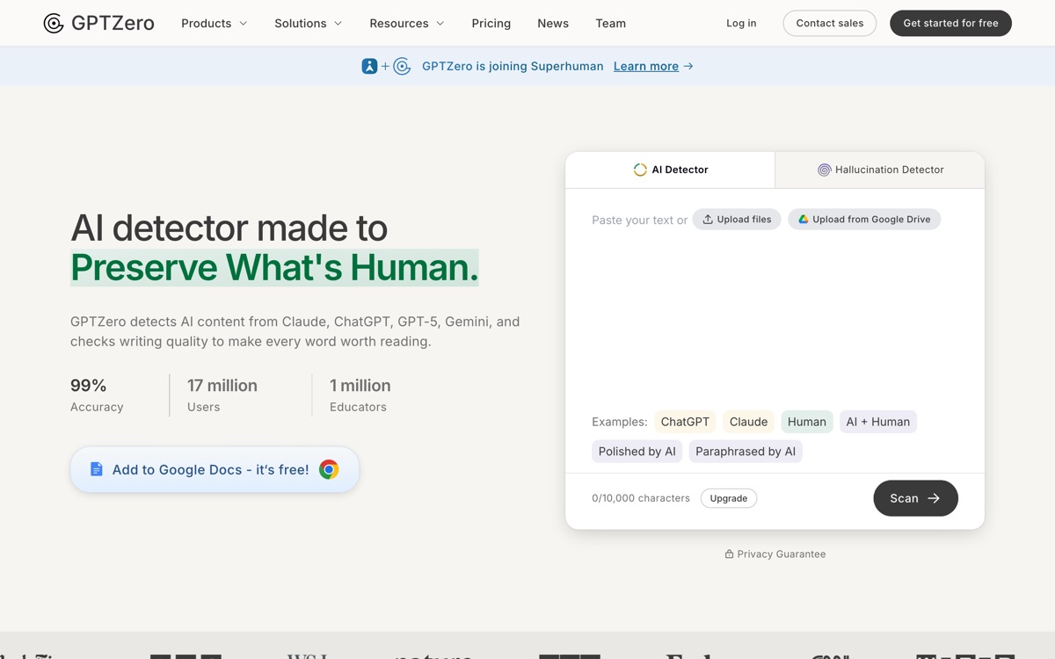Click Add to Google Docs button
The width and height of the screenshot is (1055, 659).
coord(215,470)
